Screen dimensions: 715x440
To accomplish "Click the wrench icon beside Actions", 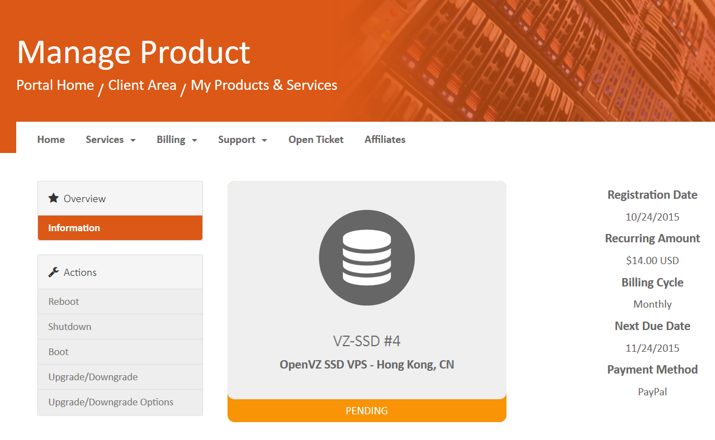I will pos(54,272).
